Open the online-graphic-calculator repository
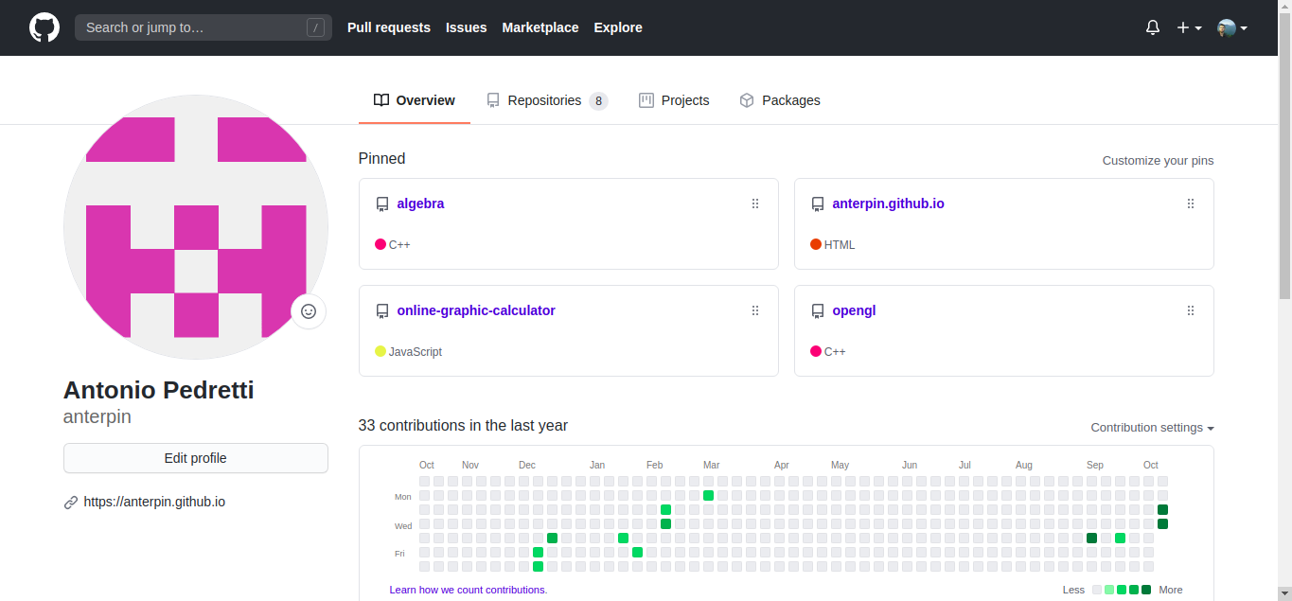The image size is (1292, 601). 476,310
